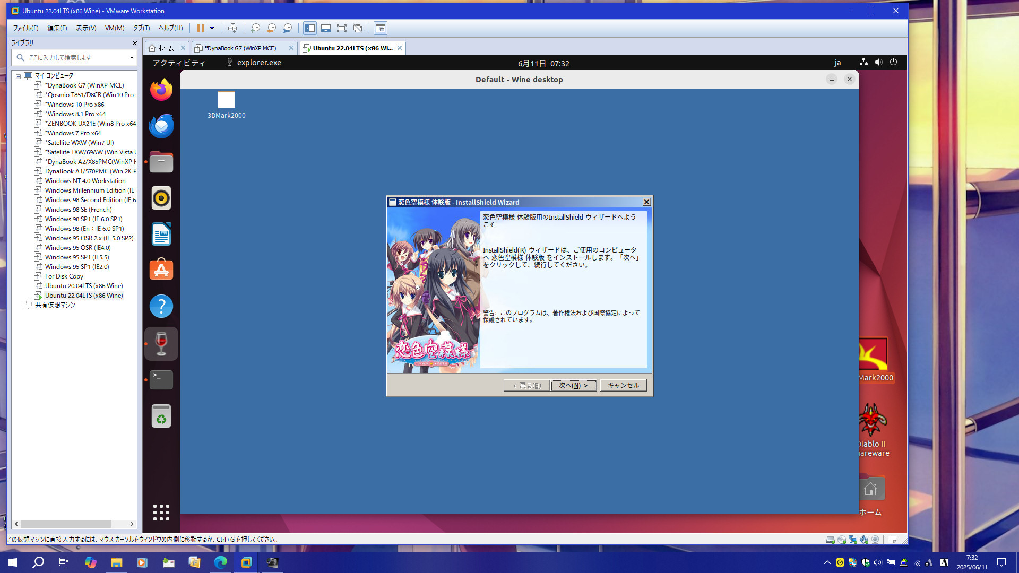Open the ファイル(F) menu
The height and width of the screenshot is (573, 1019).
tap(25, 28)
